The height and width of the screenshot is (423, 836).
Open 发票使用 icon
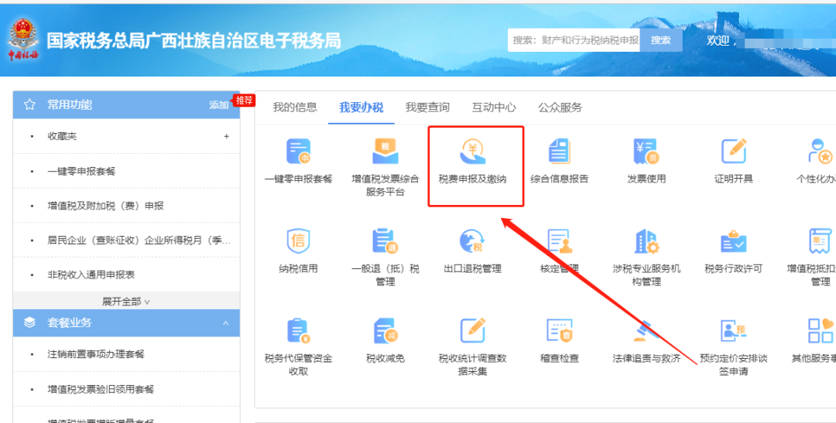(x=646, y=152)
